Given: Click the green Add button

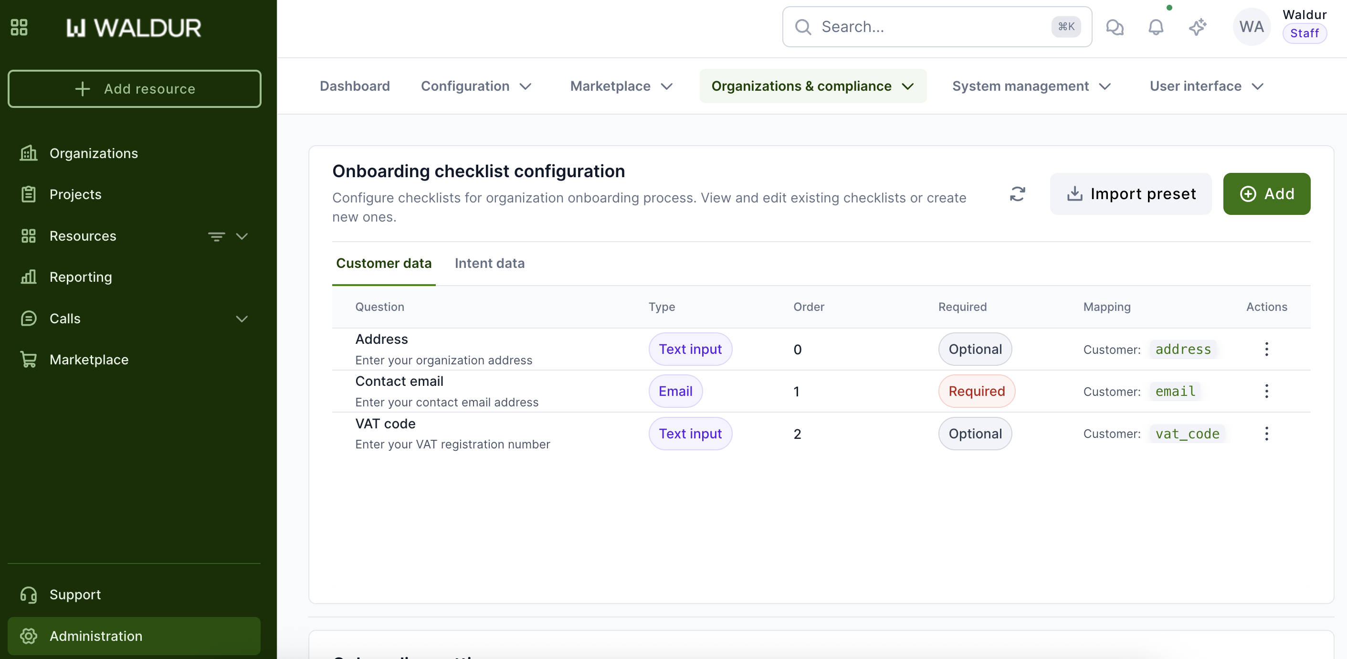Looking at the screenshot, I should [1266, 194].
